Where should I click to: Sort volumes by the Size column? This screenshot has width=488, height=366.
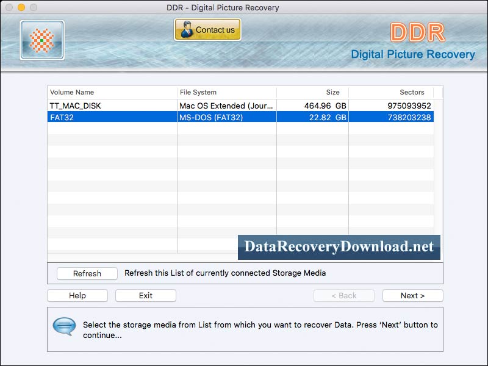coord(332,92)
